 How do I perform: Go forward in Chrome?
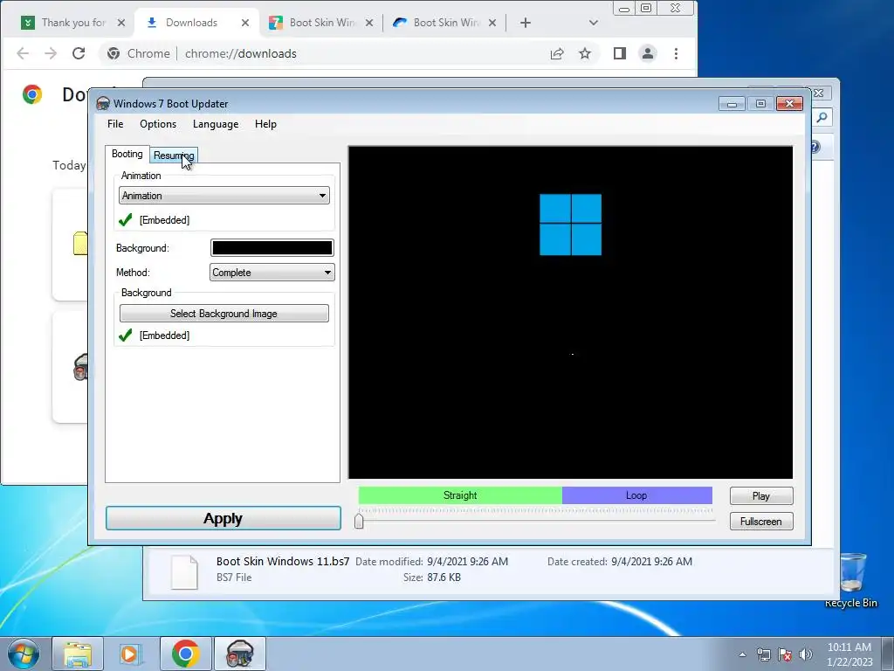51,53
